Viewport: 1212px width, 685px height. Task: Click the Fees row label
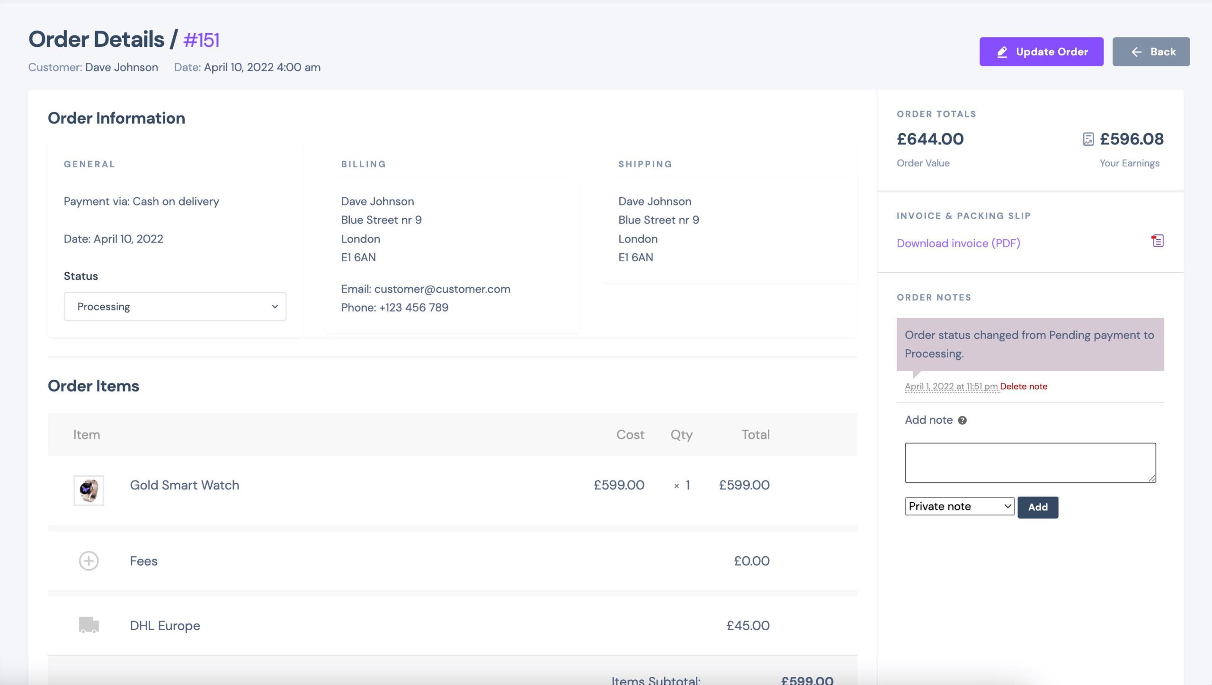click(x=143, y=561)
